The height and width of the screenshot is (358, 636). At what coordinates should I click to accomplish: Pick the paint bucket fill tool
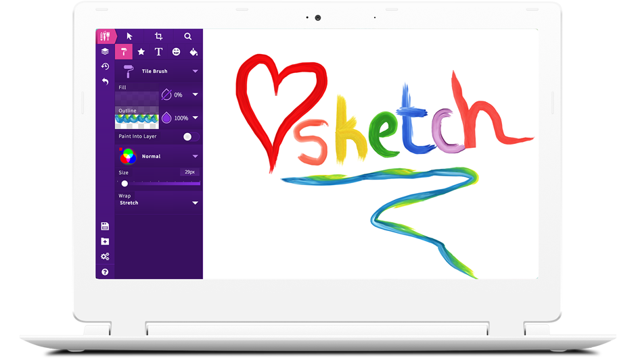point(194,51)
